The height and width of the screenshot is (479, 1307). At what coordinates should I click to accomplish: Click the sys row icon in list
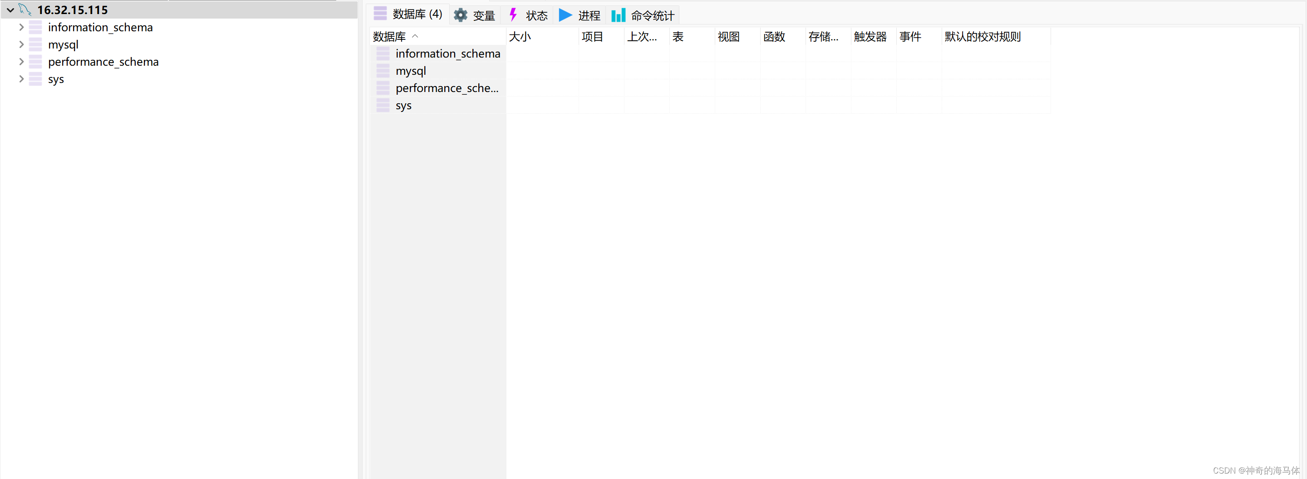(x=383, y=106)
